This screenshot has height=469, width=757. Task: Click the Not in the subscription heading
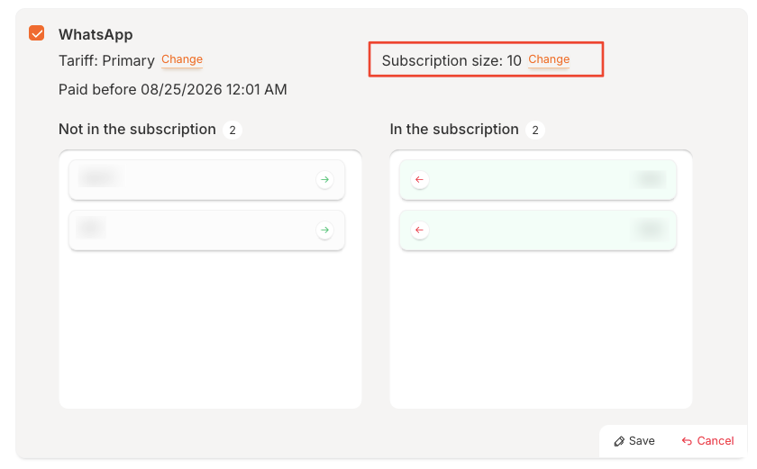(137, 130)
